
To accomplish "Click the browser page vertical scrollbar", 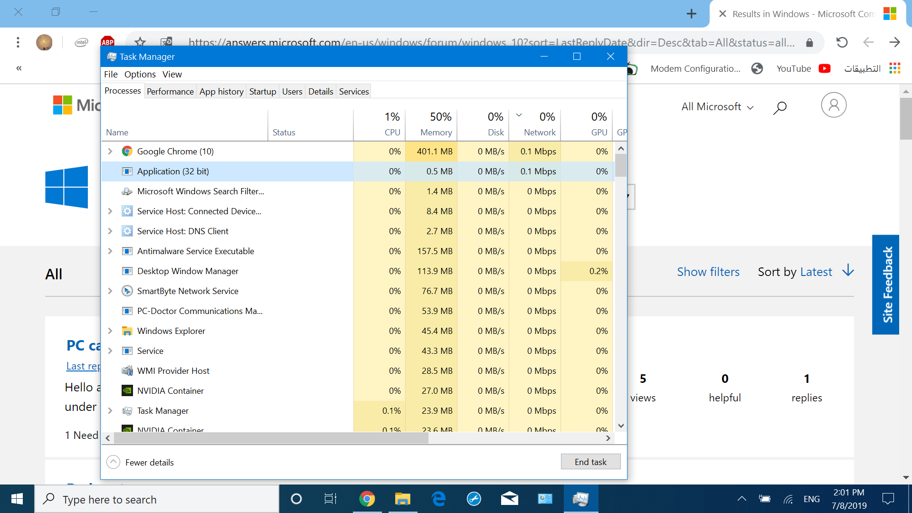I will pyautogui.click(x=905, y=119).
